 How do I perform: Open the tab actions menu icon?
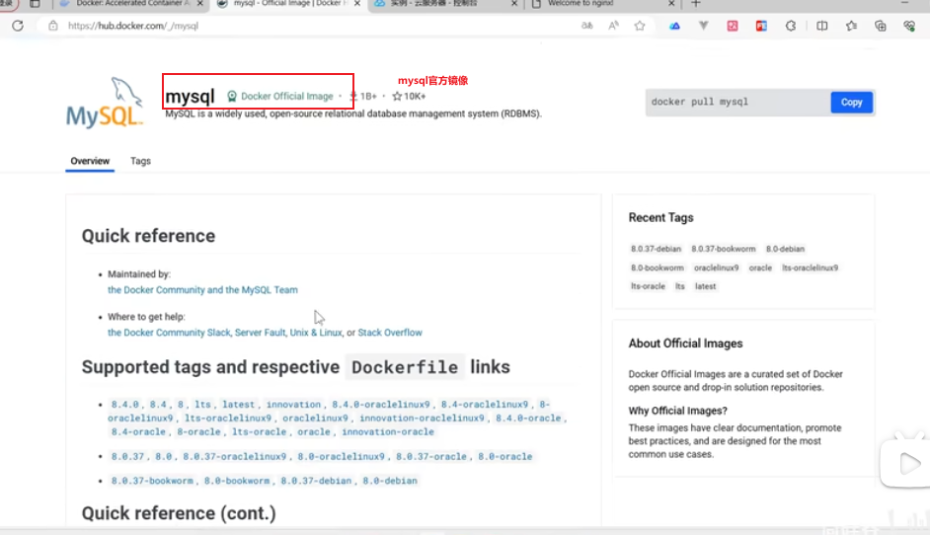coord(35,4)
